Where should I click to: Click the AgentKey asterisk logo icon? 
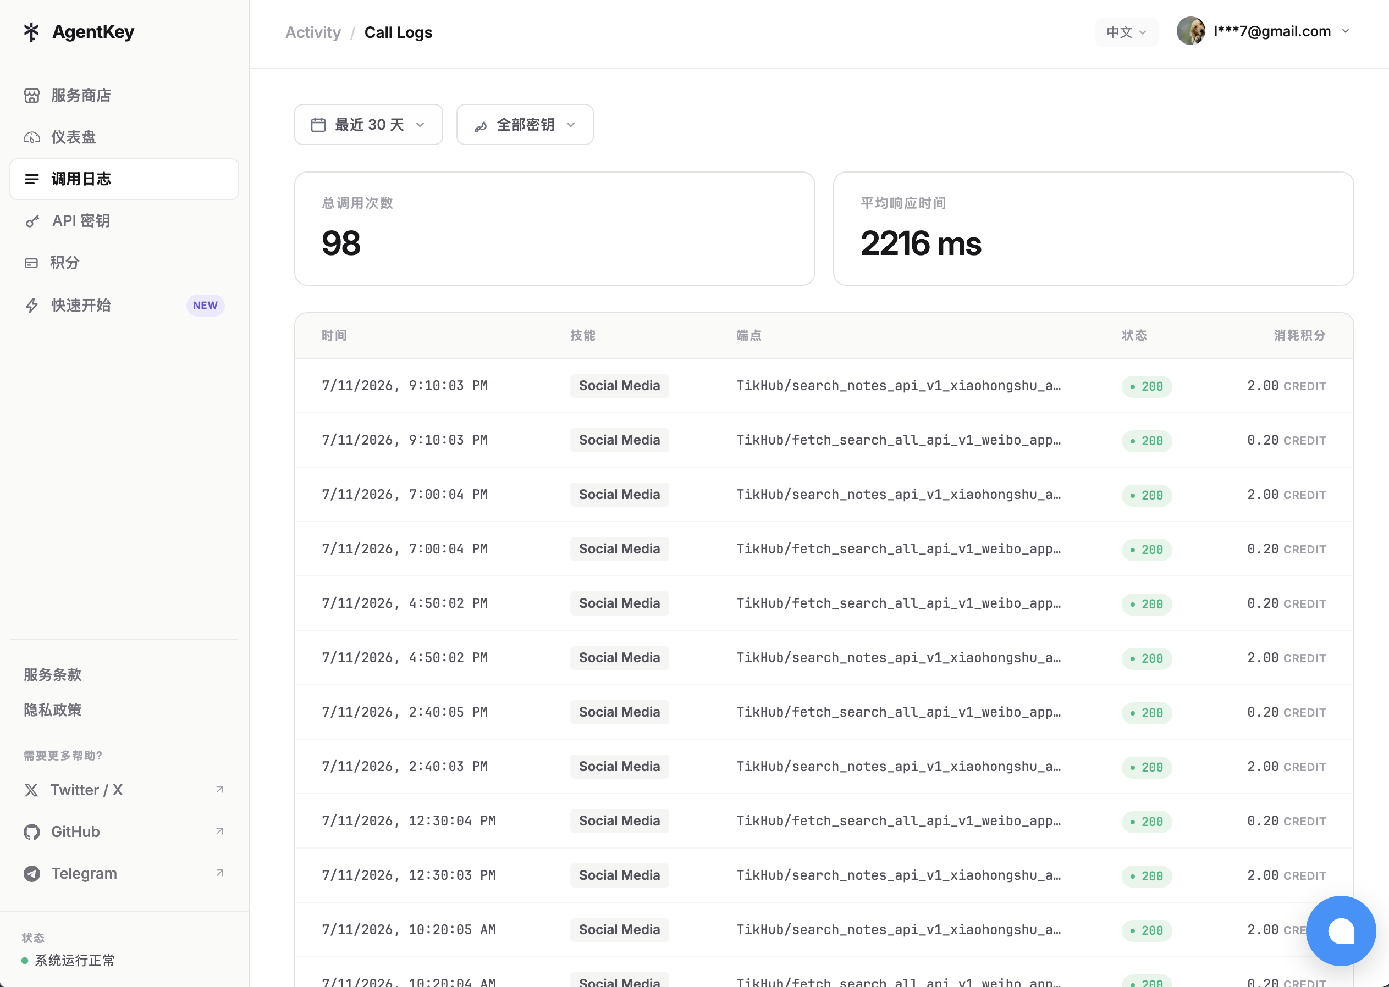coord(31,32)
